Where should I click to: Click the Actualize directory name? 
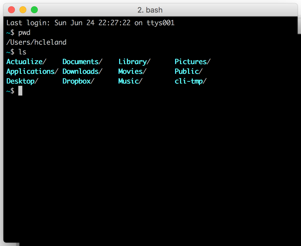pos(24,61)
